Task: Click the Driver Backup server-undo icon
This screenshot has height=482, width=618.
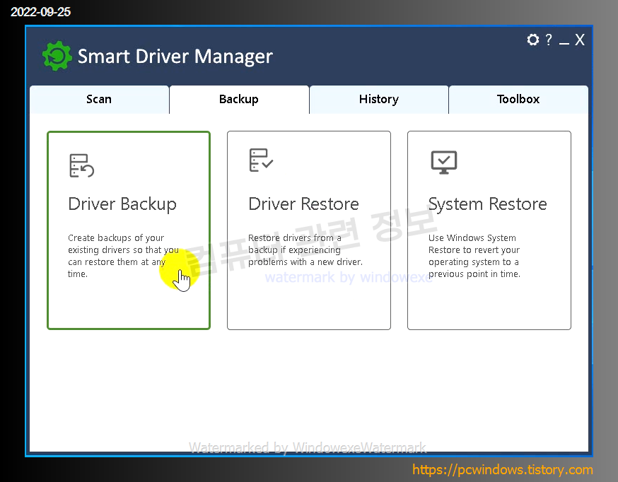Action: (x=81, y=166)
